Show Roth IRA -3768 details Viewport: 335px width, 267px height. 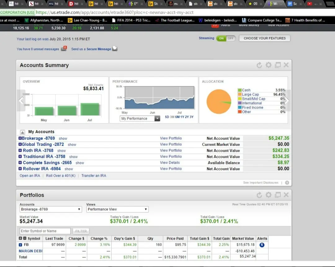click(x=61, y=151)
